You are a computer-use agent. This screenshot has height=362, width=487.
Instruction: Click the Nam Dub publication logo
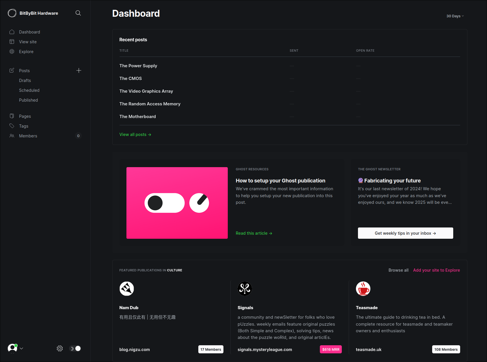point(127,289)
